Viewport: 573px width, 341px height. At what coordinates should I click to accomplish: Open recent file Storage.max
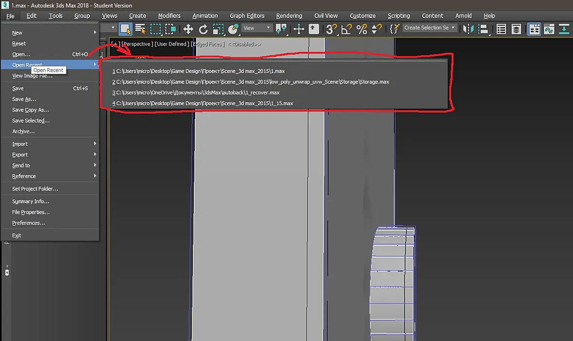(x=274, y=82)
